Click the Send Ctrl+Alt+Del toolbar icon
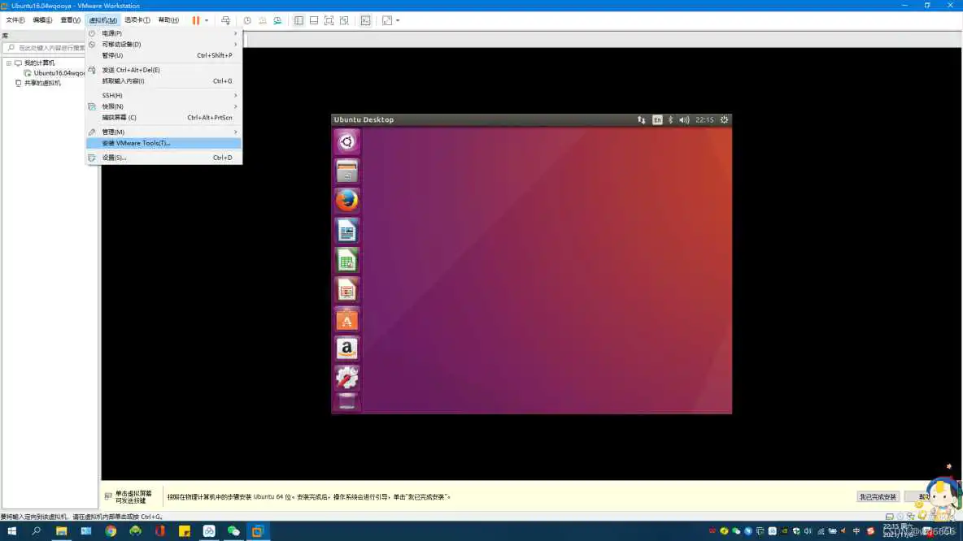 coord(226,20)
